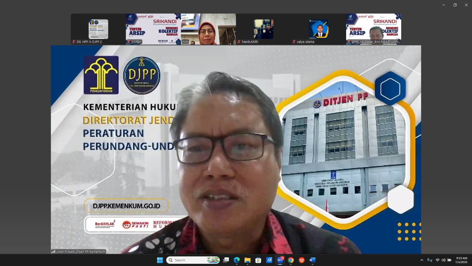Click the battery status tray icon
472x266 pixels.
pyautogui.click(x=449, y=260)
